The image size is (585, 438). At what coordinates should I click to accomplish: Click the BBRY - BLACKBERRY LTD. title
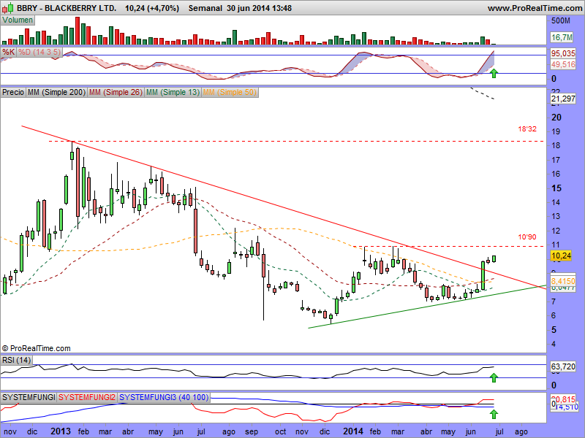click(x=67, y=8)
